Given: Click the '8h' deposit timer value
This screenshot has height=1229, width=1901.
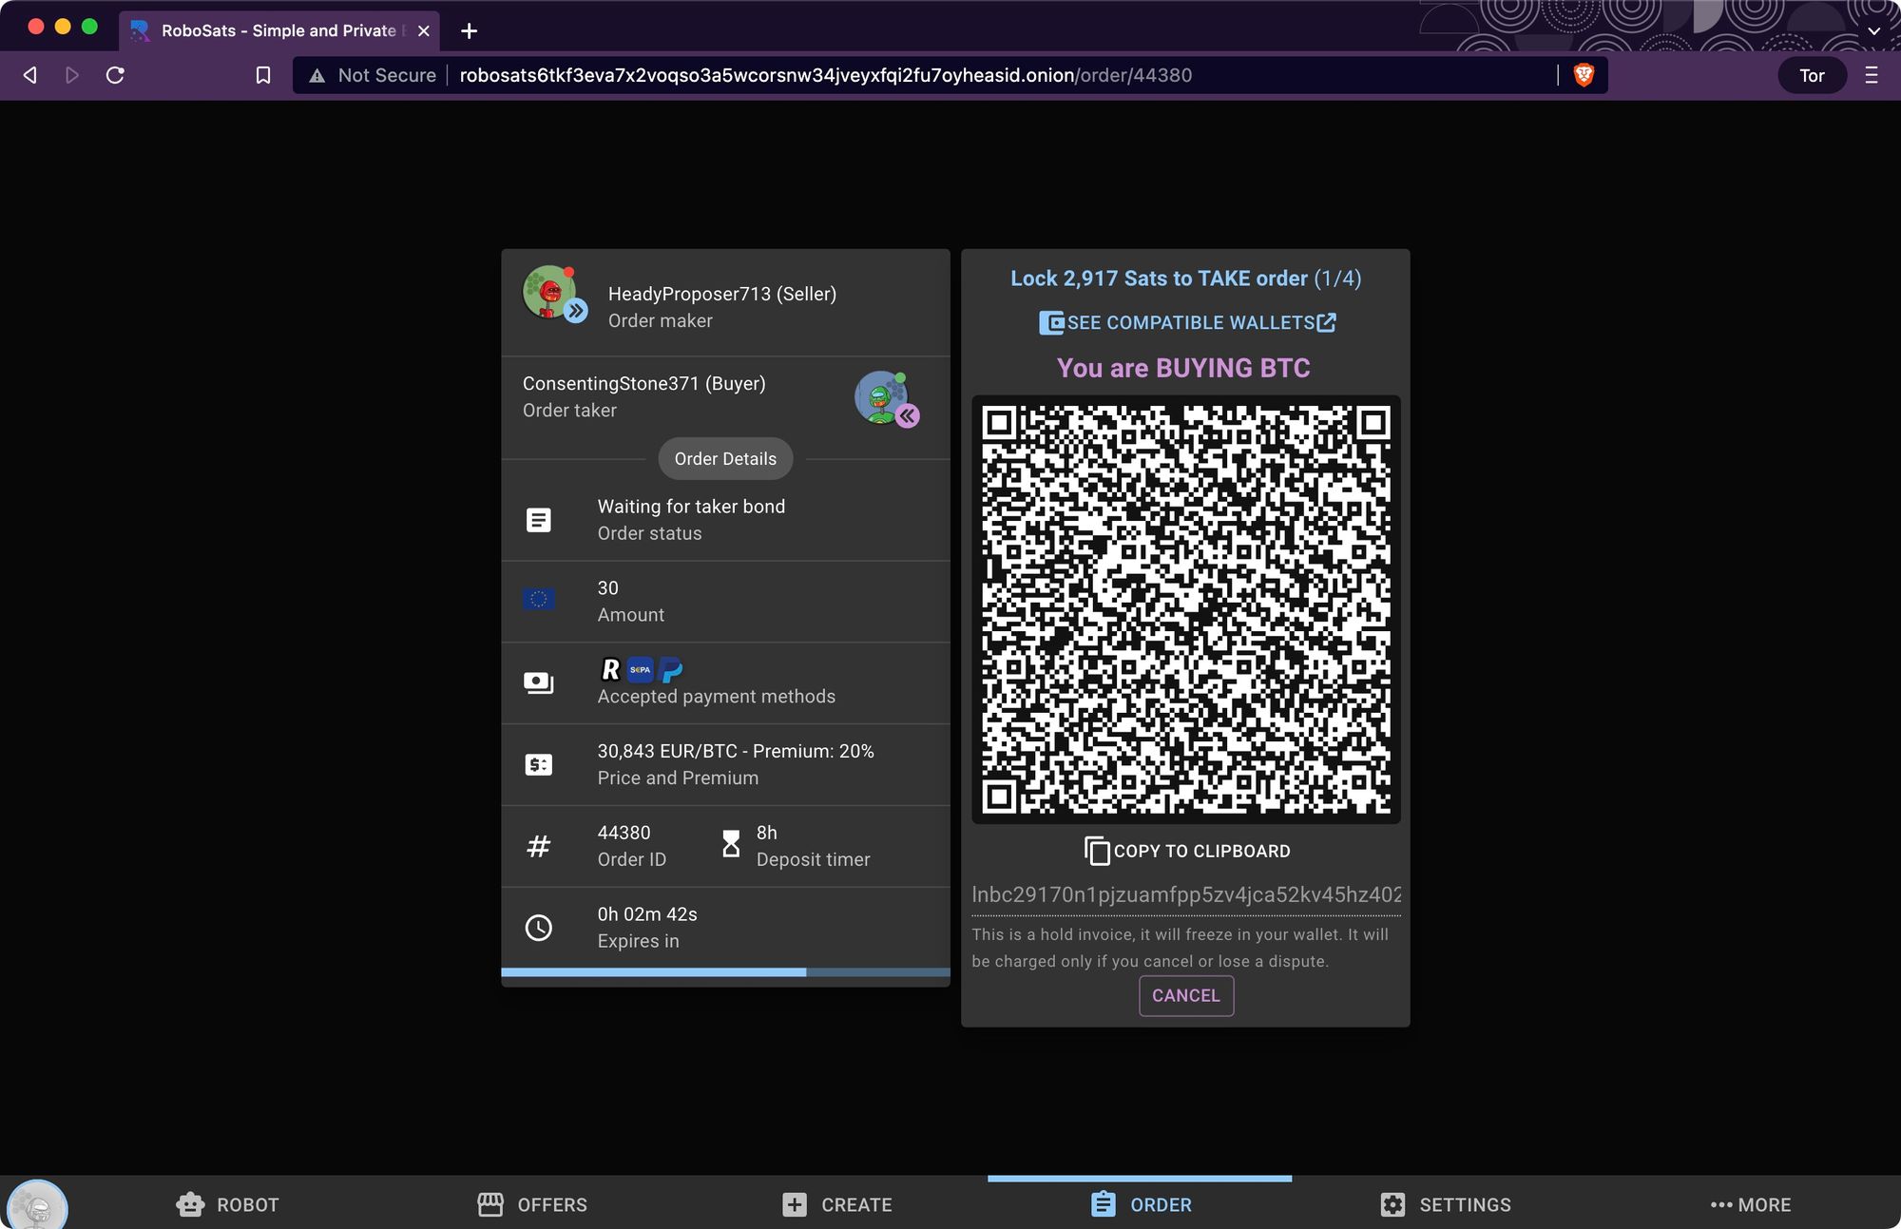Looking at the screenshot, I should coord(767,833).
